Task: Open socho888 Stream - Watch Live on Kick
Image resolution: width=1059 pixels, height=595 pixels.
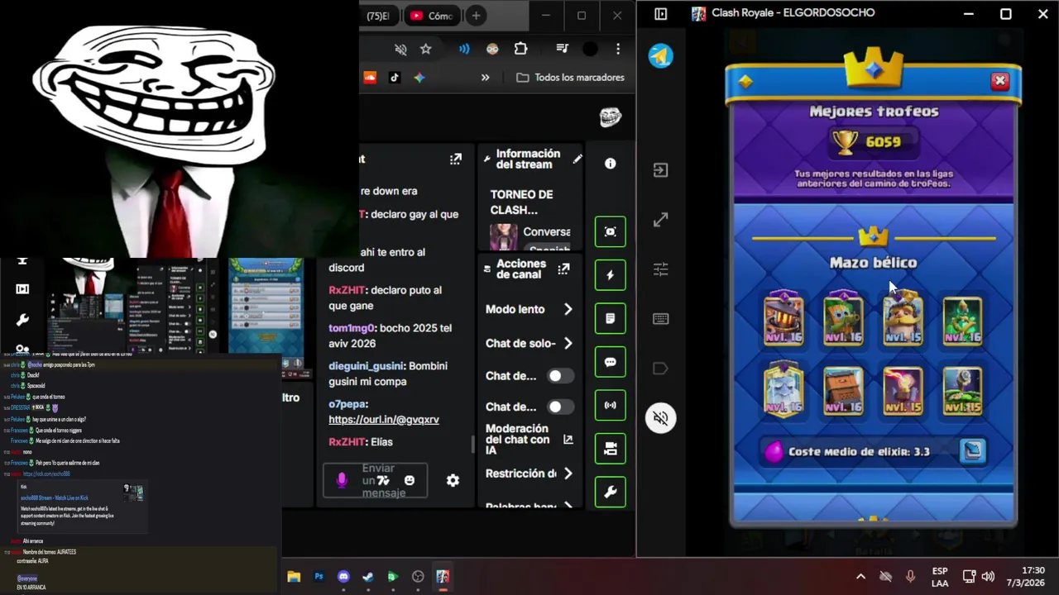Action: [55, 498]
